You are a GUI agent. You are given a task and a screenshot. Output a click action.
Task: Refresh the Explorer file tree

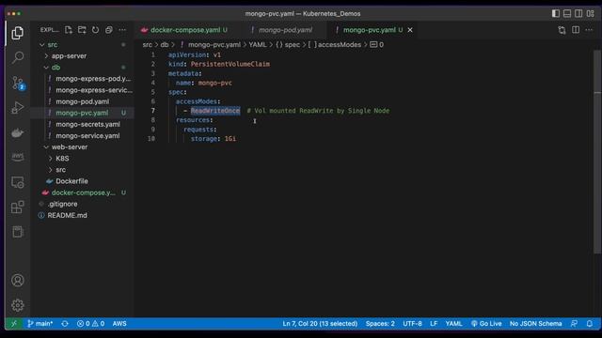(95, 30)
